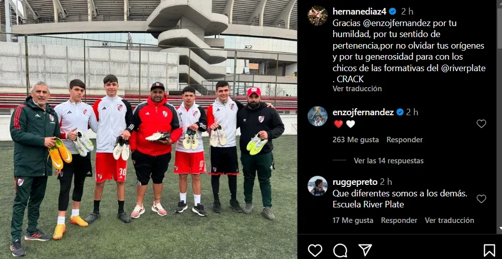
Task: Like enzojfernandez's comment with its heart
Action: [x=481, y=124]
